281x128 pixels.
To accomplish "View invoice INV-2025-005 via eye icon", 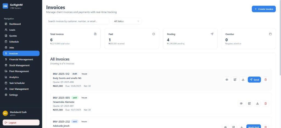I will coord(241,104).
